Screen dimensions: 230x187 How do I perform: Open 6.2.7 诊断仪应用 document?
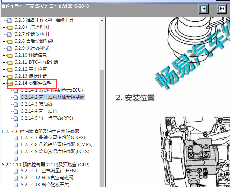32,34
